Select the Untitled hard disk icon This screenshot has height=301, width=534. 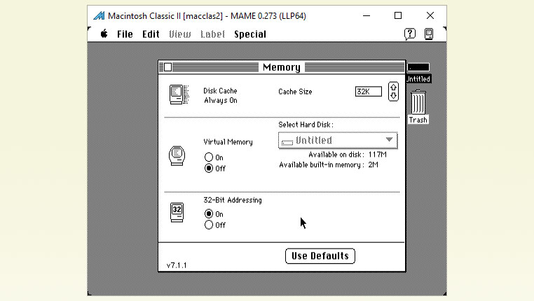click(418, 69)
